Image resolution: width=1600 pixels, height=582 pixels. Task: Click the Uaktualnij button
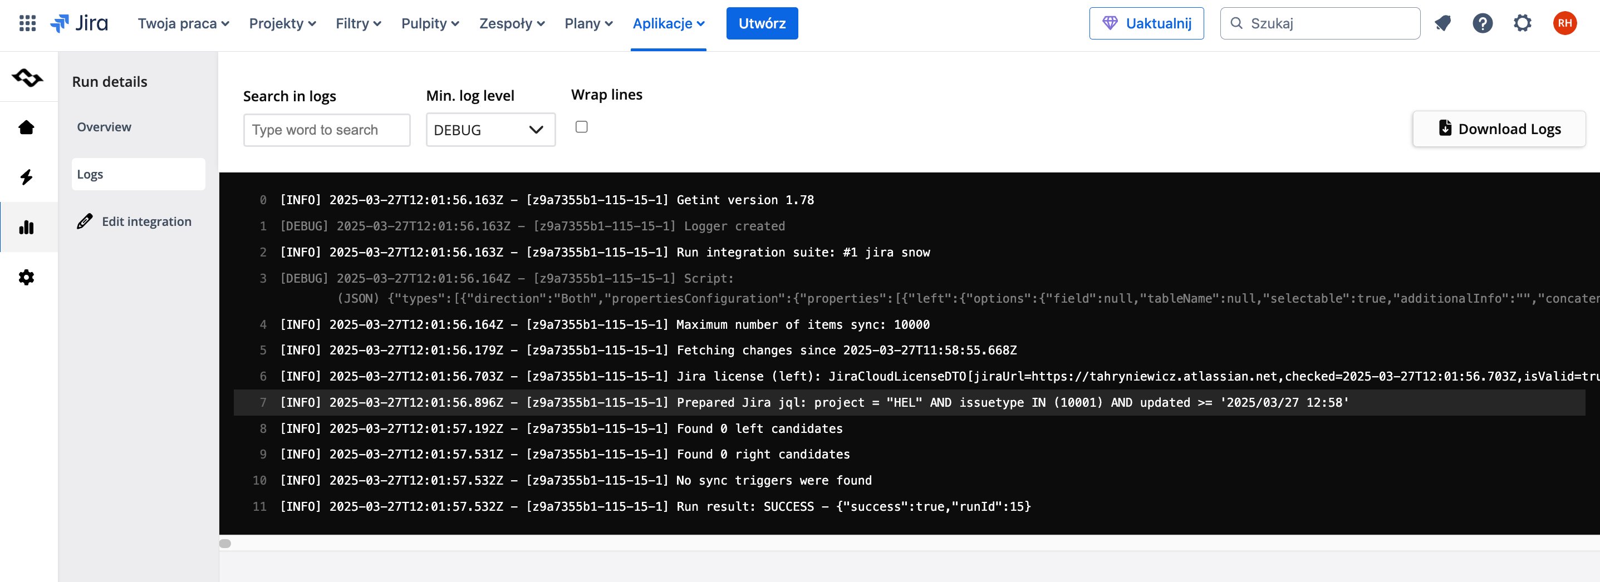pyautogui.click(x=1146, y=23)
